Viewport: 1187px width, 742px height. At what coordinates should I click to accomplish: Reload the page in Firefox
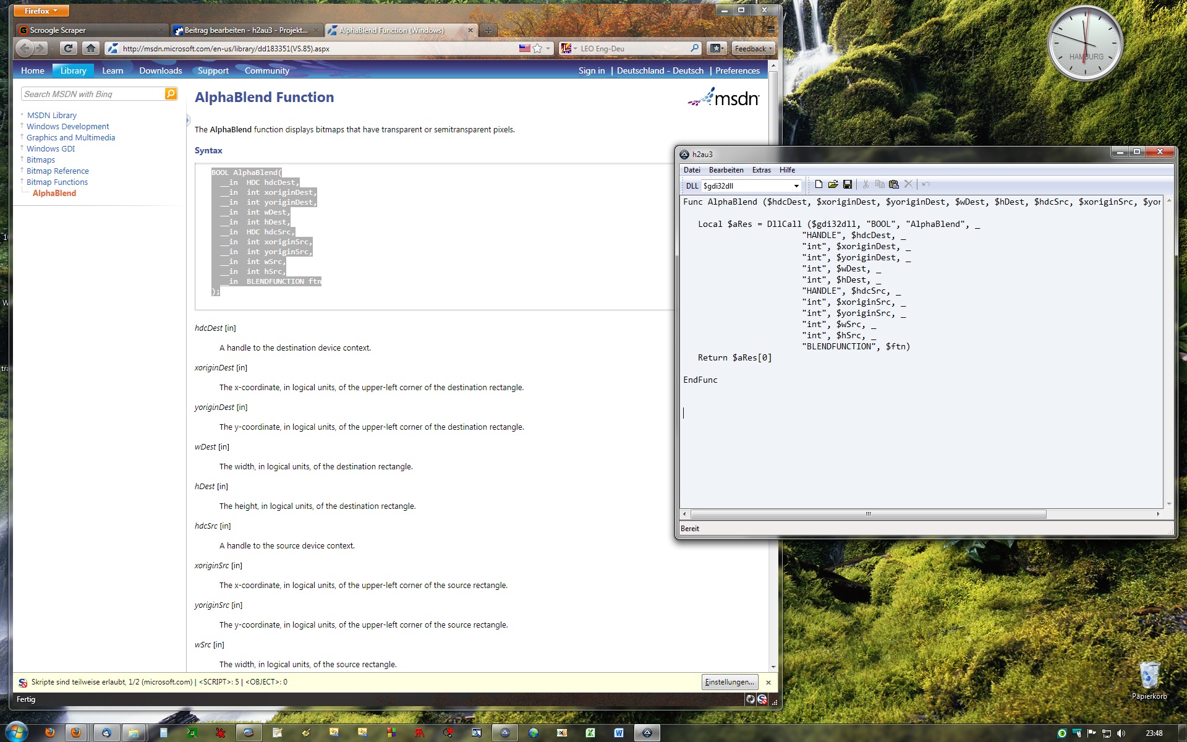pyautogui.click(x=68, y=48)
